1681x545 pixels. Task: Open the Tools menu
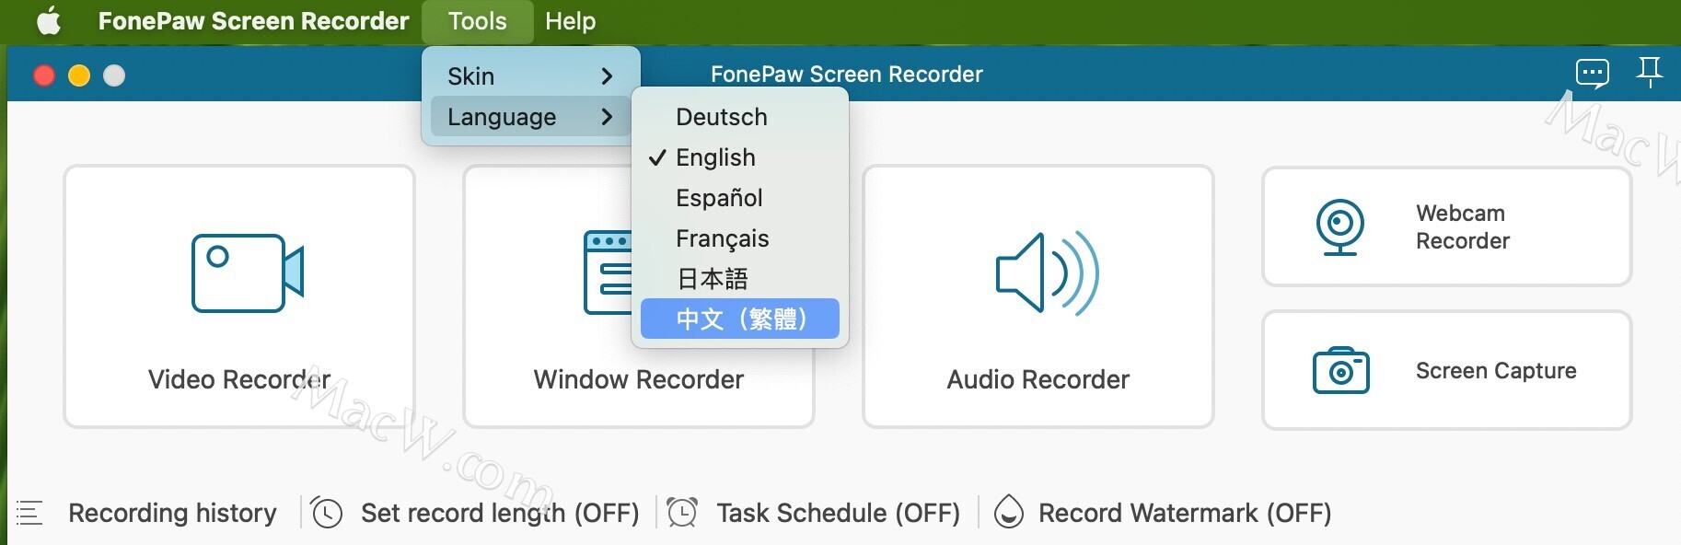[477, 21]
